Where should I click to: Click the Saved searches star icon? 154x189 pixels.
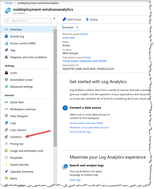click(6, 164)
